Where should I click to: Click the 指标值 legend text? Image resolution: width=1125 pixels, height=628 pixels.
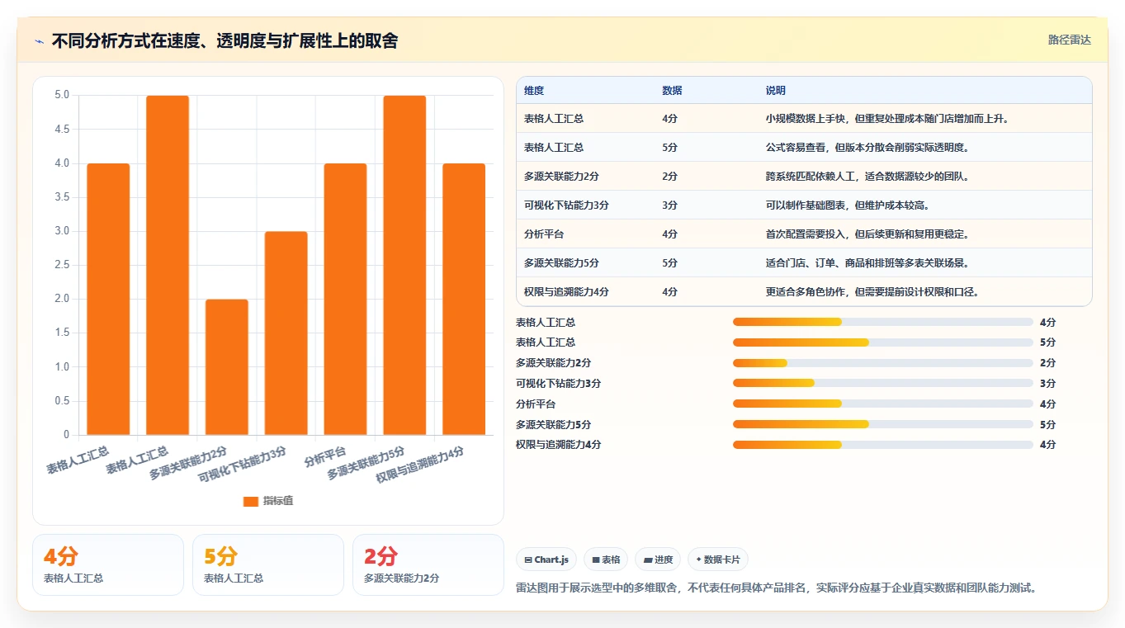click(x=278, y=502)
